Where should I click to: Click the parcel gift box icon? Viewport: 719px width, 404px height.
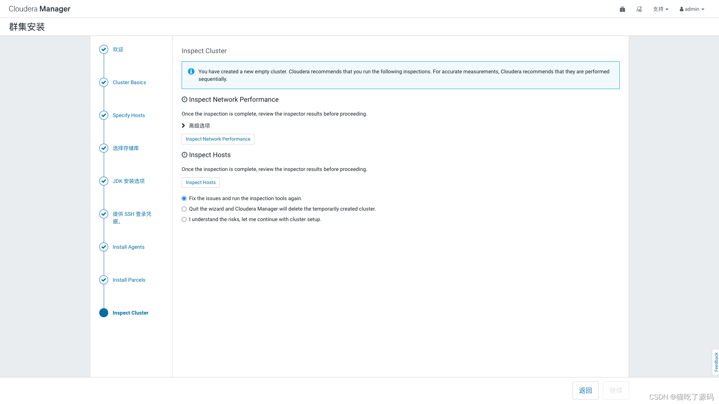(622, 9)
